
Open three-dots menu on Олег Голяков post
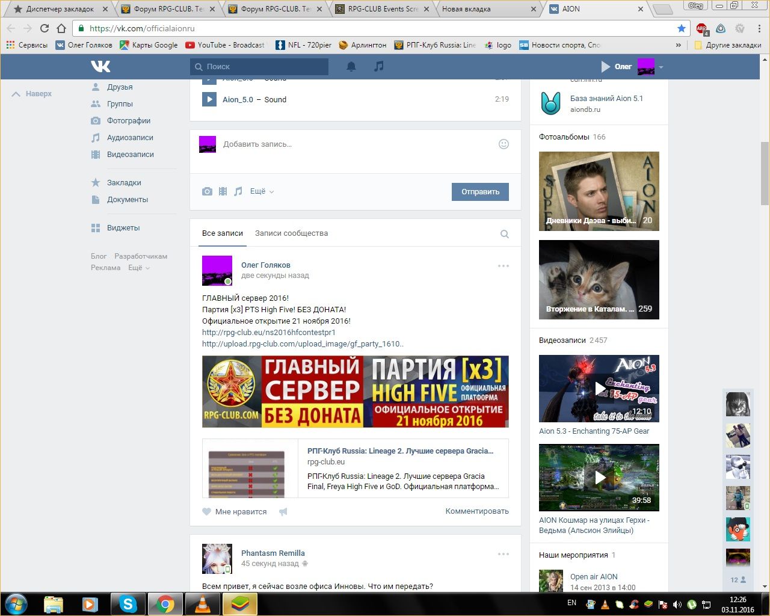pyautogui.click(x=504, y=266)
